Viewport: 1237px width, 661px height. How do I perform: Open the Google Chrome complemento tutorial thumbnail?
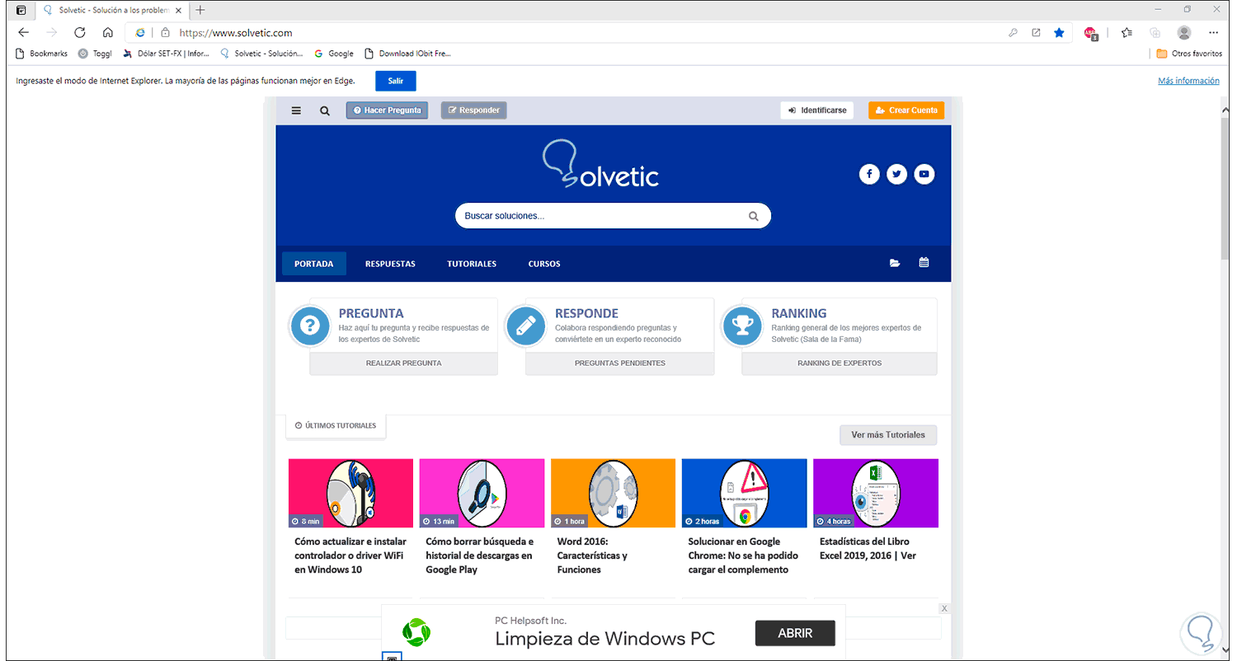pos(744,493)
